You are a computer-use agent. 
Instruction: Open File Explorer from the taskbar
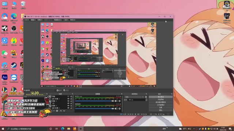click(69, 128)
